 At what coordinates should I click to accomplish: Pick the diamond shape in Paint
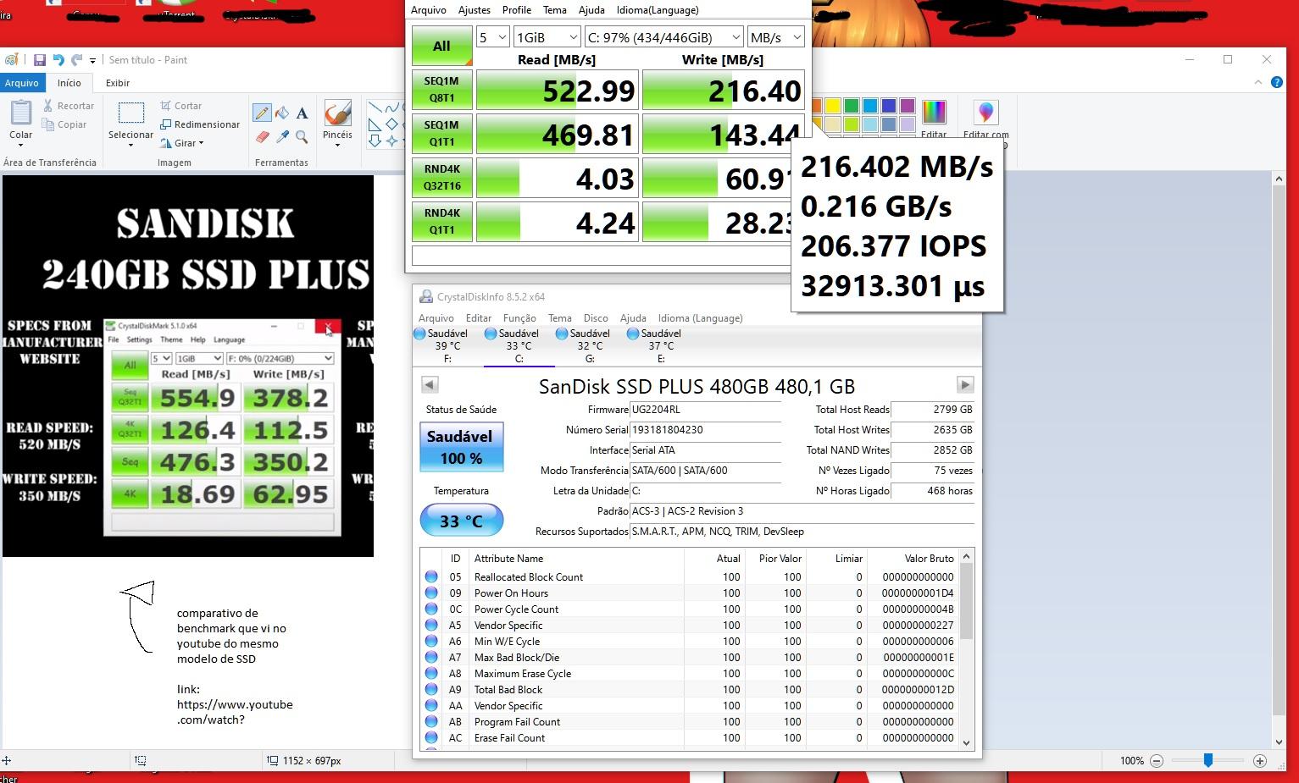391,124
